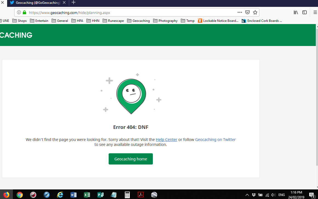Show hidden system tray icons
This screenshot has width=318, height=199.
pos(247,195)
